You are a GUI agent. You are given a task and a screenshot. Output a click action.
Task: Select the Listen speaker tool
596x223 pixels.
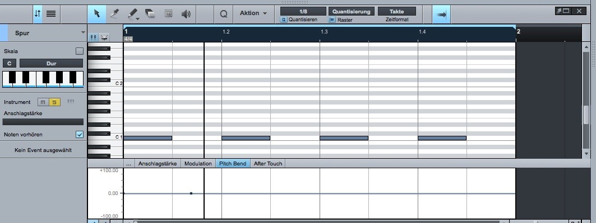click(186, 14)
